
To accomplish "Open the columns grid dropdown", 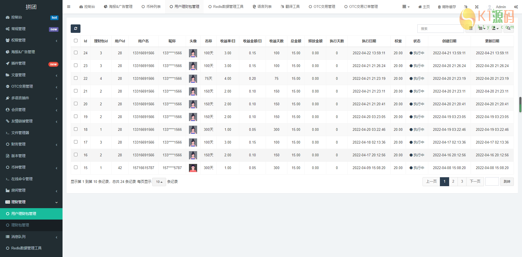I will (x=482, y=28).
